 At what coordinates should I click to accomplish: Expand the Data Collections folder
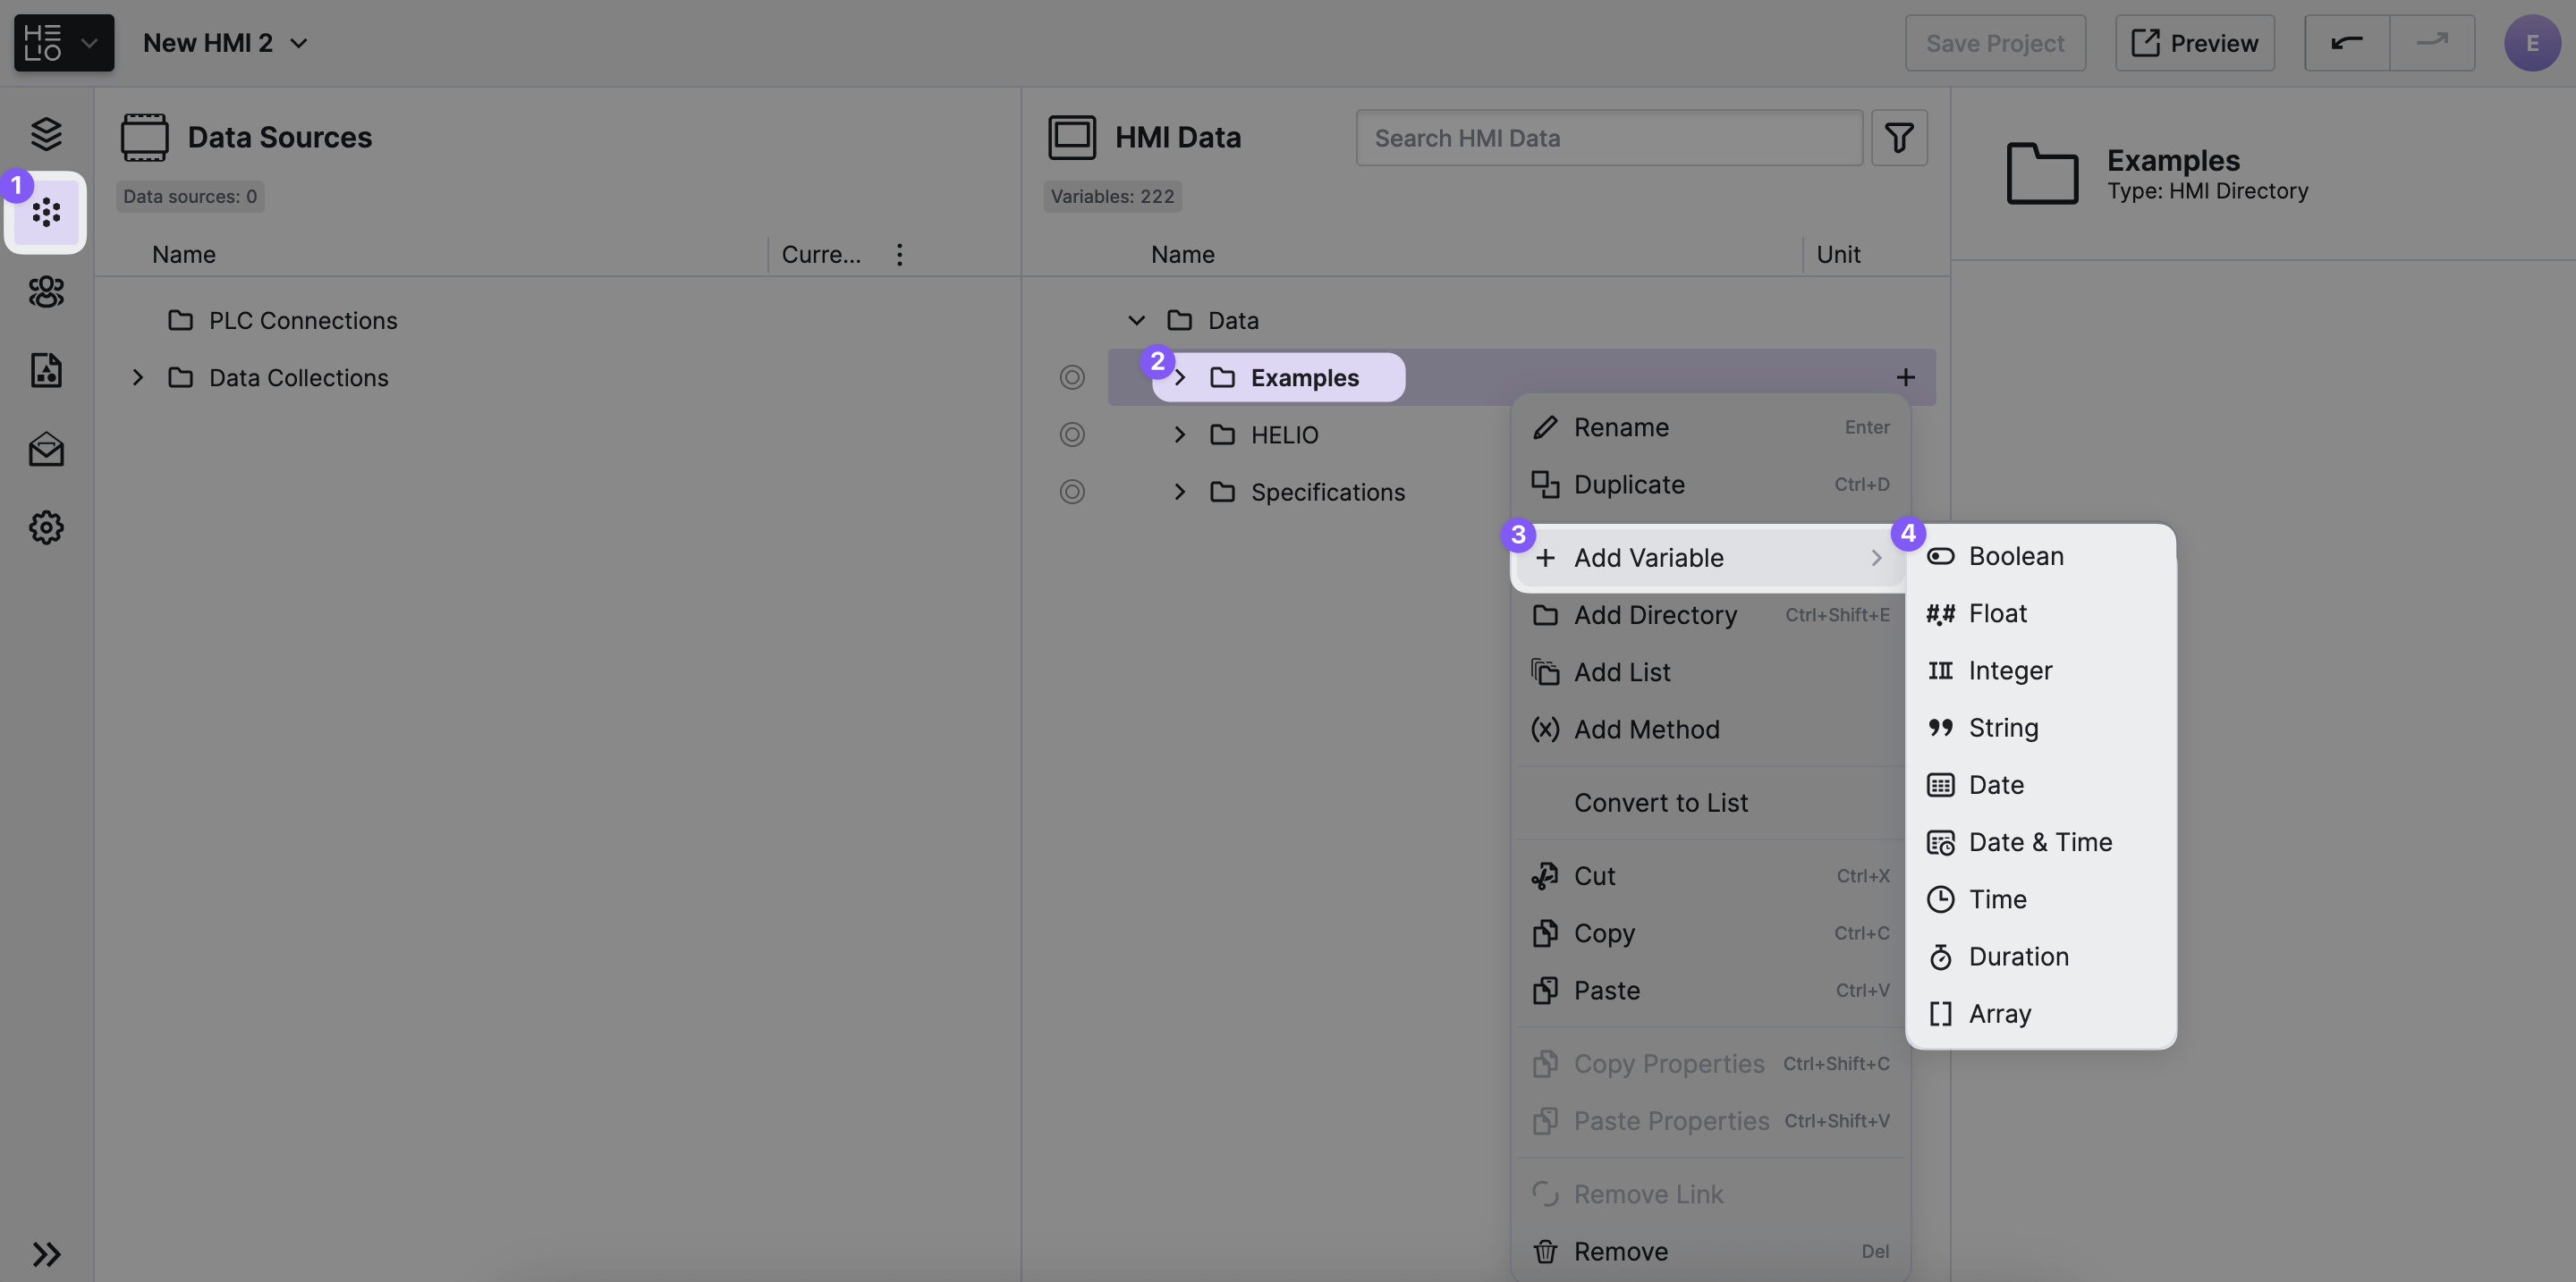(x=138, y=377)
